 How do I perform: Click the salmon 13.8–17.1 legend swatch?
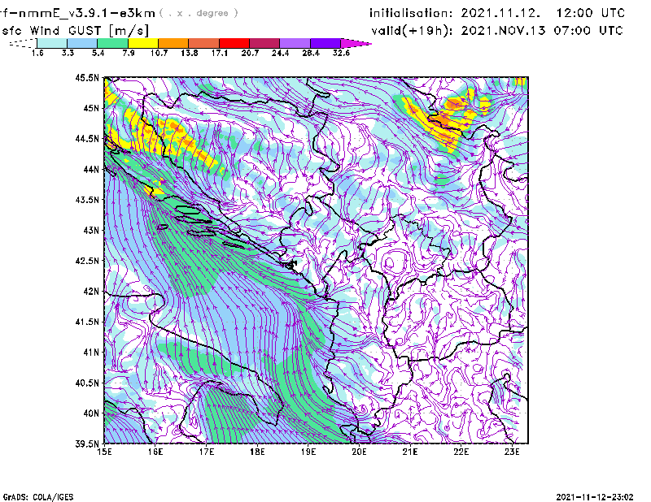pos(204,43)
